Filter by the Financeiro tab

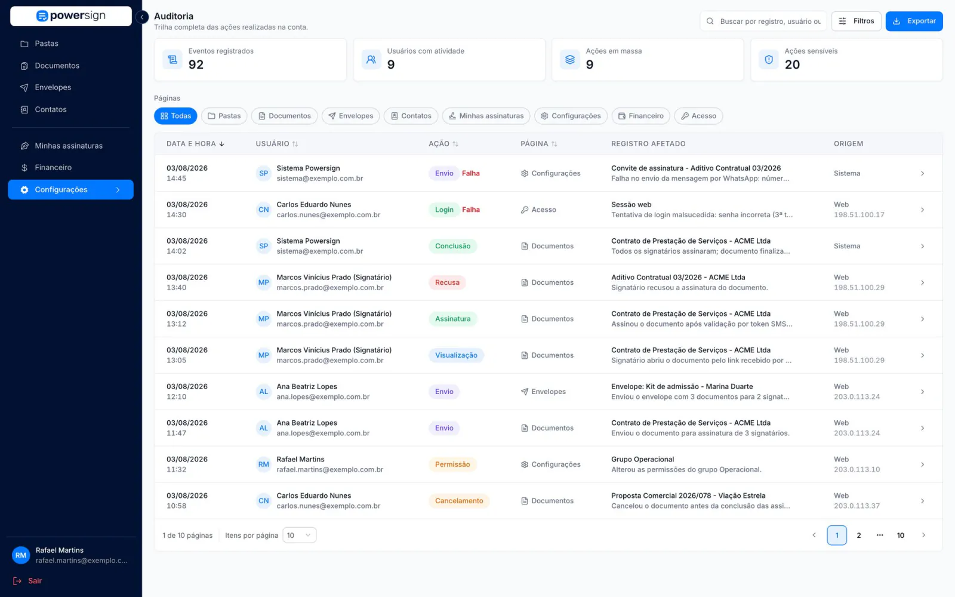[640, 116]
